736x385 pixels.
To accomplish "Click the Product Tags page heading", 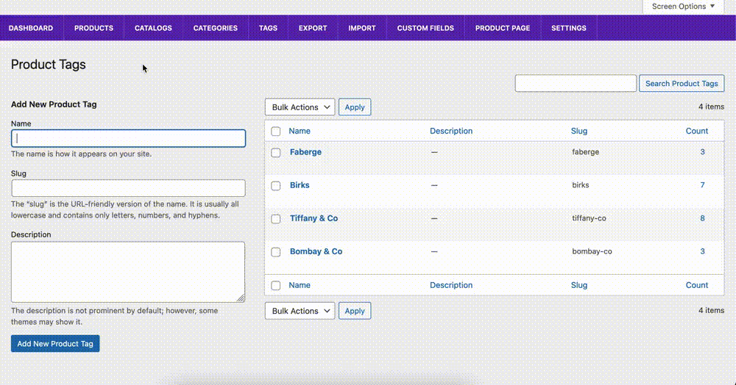I will (x=49, y=65).
